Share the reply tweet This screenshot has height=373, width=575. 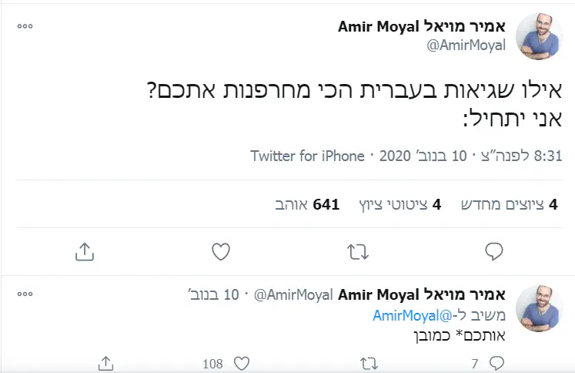[x=106, y=362]
